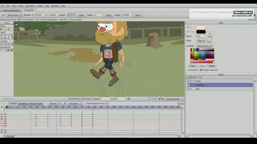The image size is (257, 144).
Task: Select the Zoom Workspace magnifier tool
Action: [x=5, y=50]
